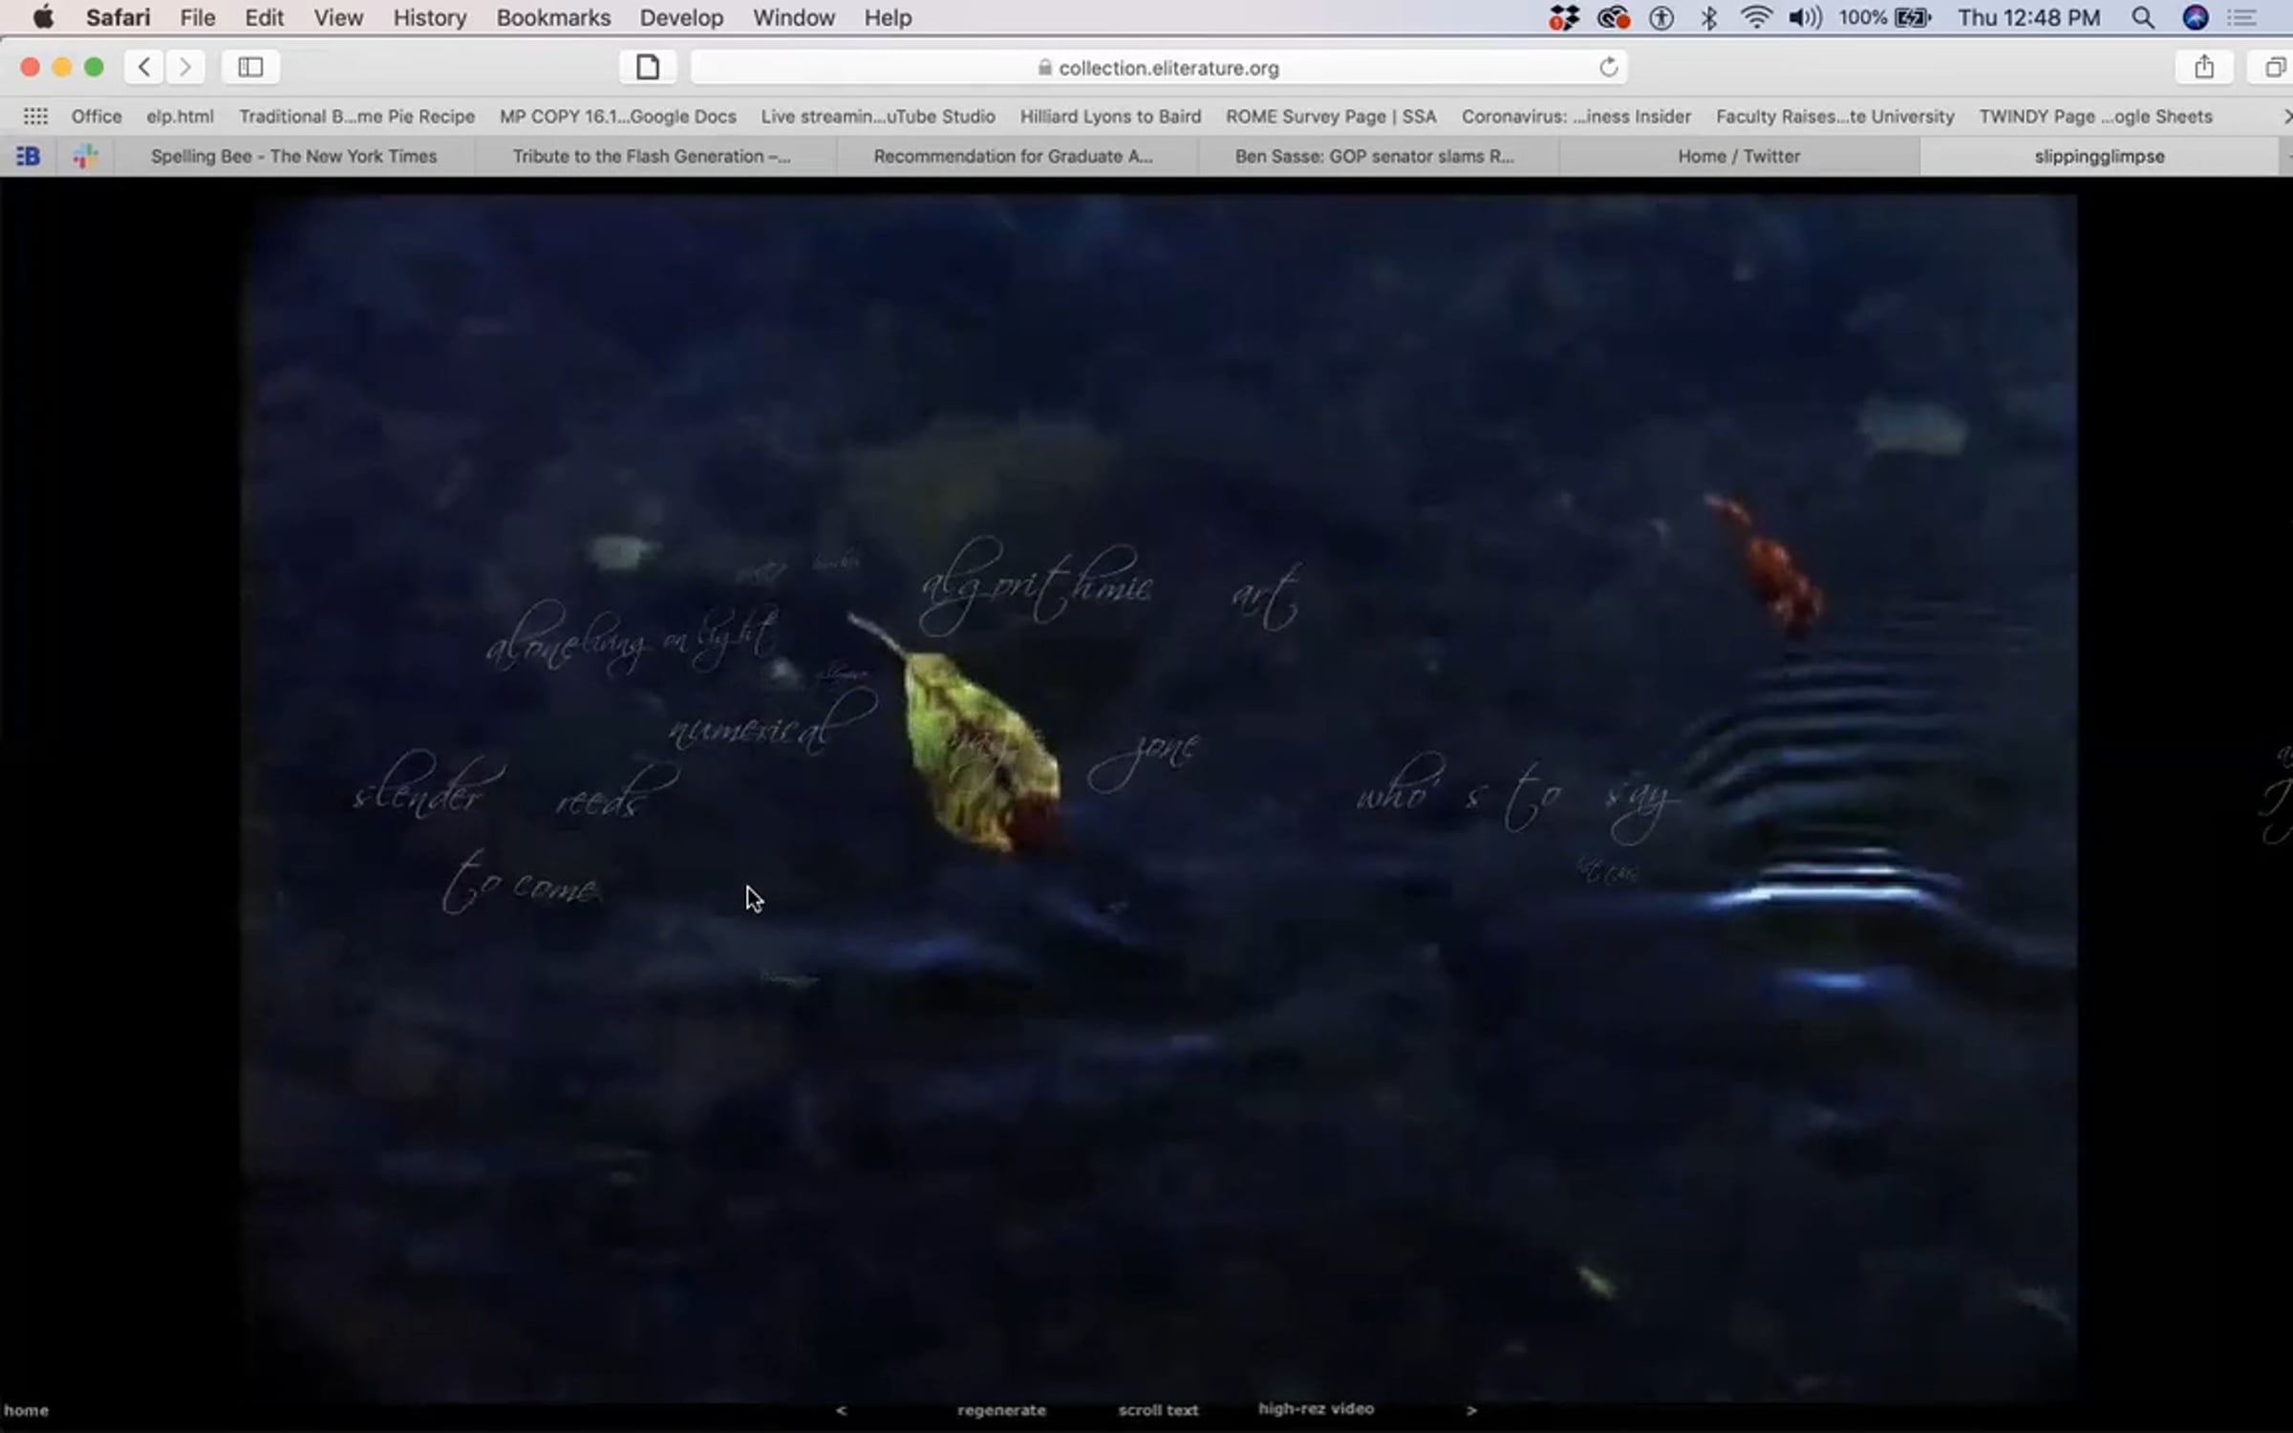Enable the high-rez video option
This screenshot has width=2293, height=1433.
1316,1408
